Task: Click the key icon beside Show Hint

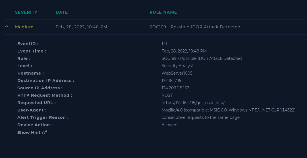Action: pyautogui.click(x=45, y=132)
